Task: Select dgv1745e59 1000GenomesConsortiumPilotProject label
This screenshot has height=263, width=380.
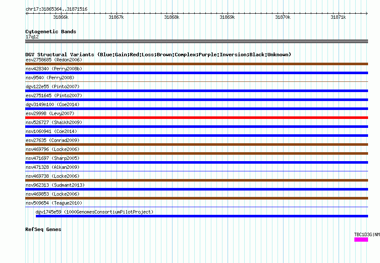Action: click(x=94, y=212)
